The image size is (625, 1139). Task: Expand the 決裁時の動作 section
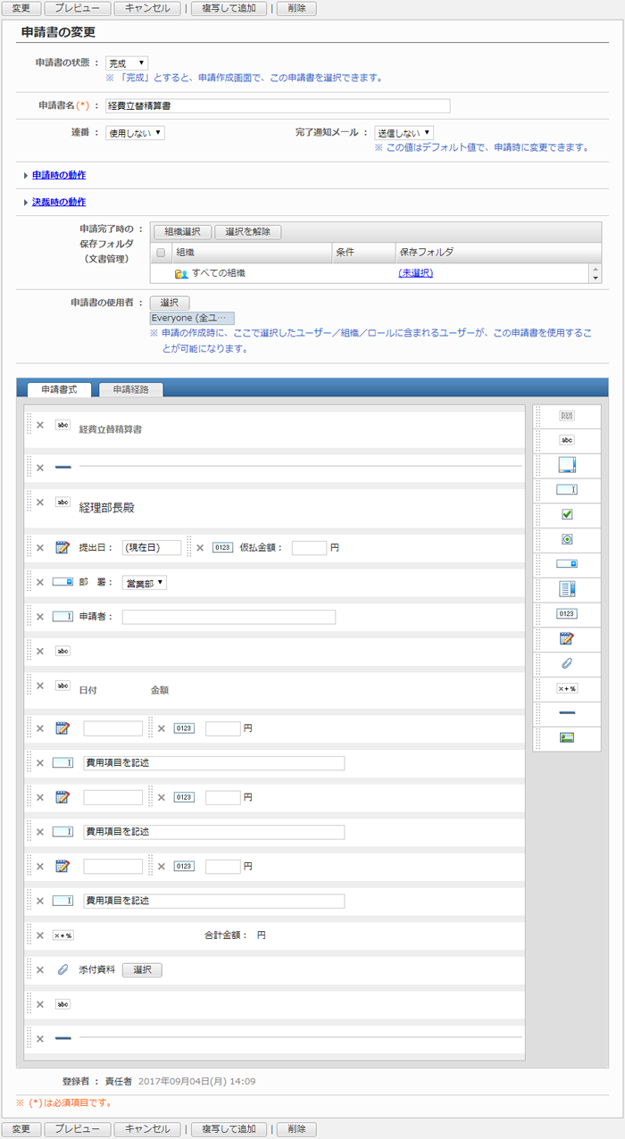59,202
